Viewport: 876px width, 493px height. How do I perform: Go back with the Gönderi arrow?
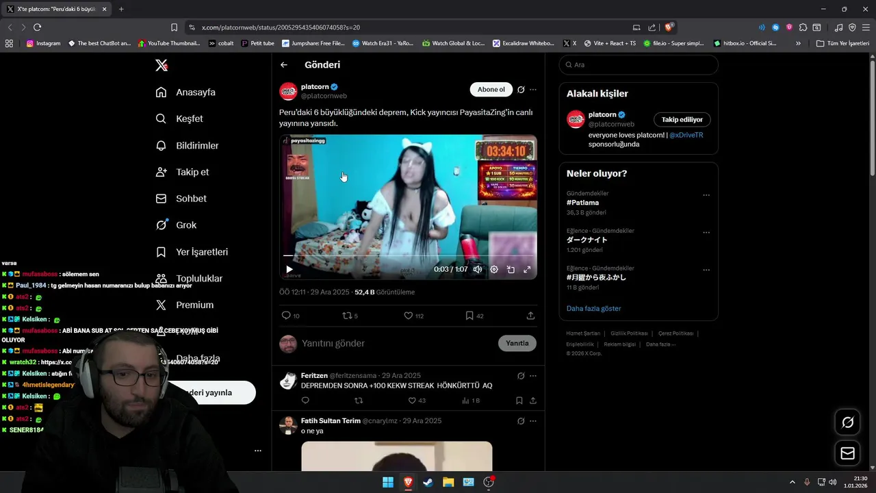[x=284, y=65]
